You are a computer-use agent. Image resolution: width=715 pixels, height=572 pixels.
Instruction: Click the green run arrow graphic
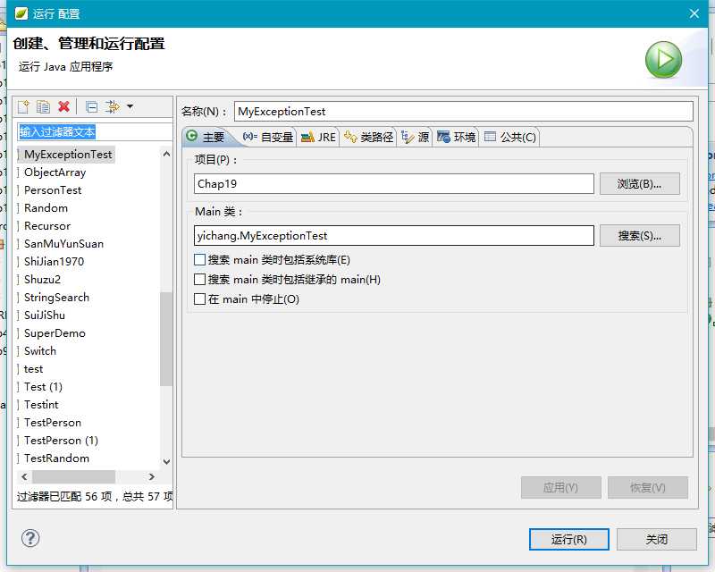pos(663,60)
